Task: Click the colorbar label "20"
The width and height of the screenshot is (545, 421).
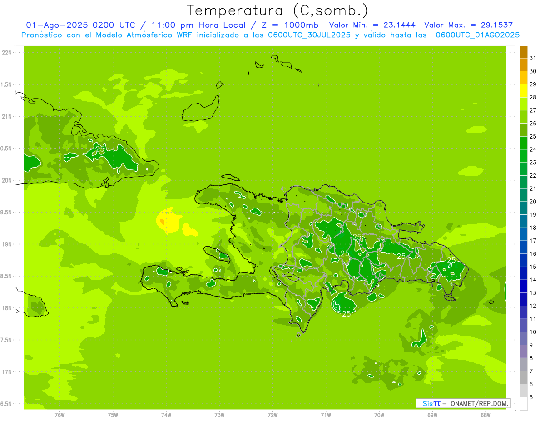Action: pos(533,202)
